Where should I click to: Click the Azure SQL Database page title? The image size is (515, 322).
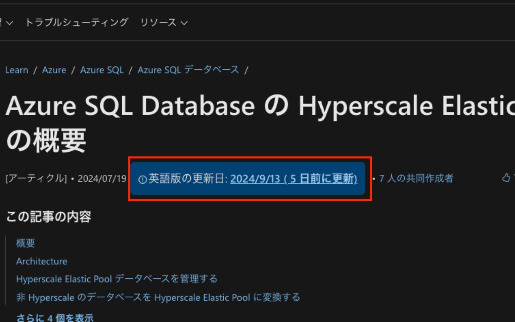point(260,124)
